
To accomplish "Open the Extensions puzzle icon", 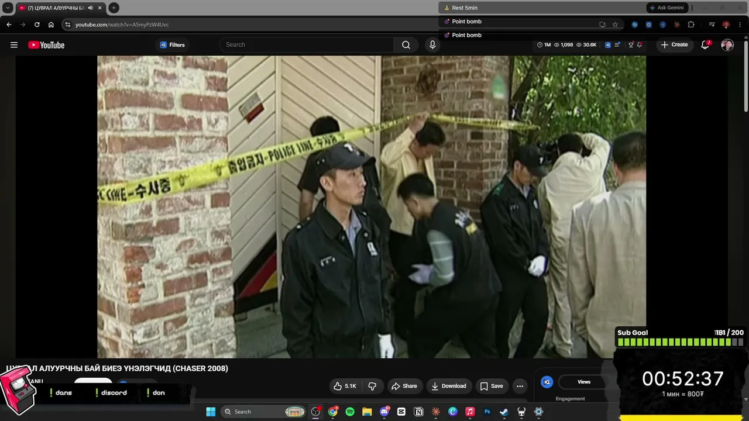I will 691,25.
